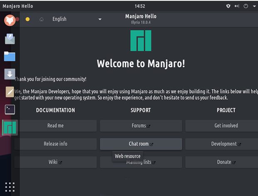Show all applications grid
This screenshot has height=196, width=258.
point(10,187)
